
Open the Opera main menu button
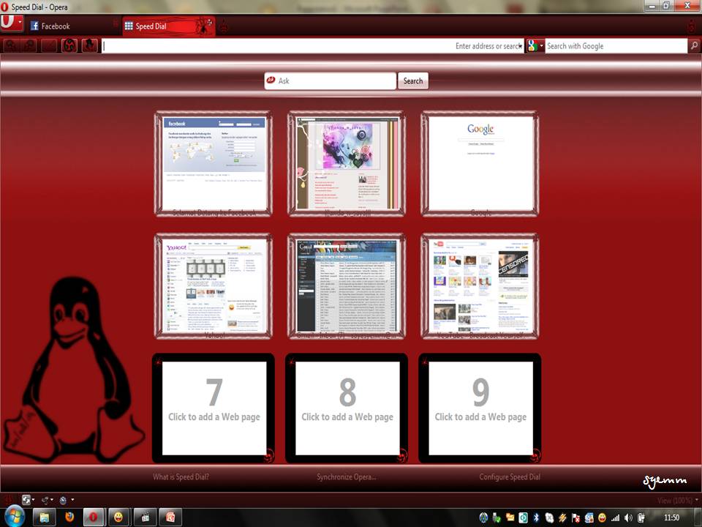(12, 23)
